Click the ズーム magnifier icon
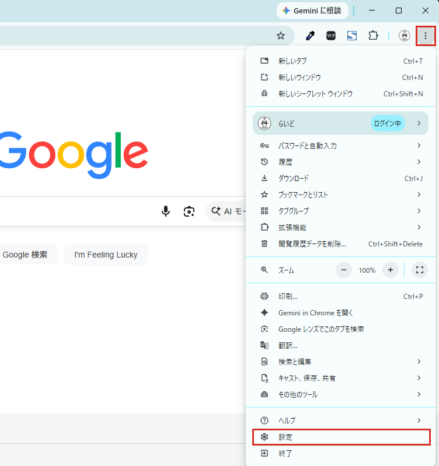439x466 pixels. pyautogui.click(x=264, y=270)
